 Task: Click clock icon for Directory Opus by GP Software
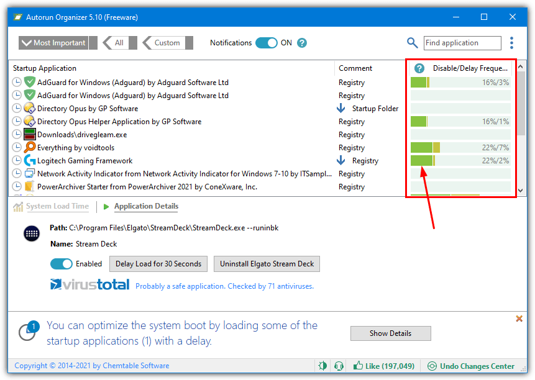pyautogui.click(x=16, y=109)
